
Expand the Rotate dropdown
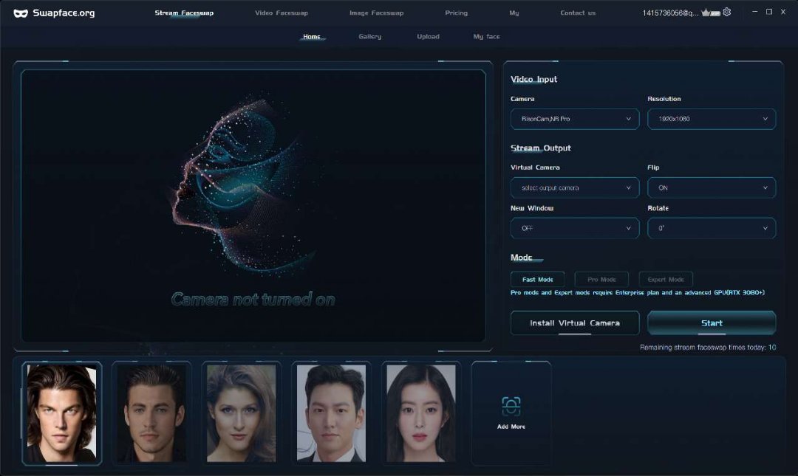711,228
